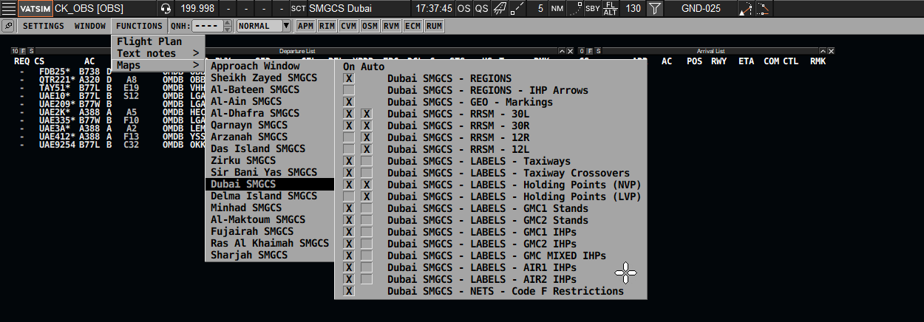Toggle On box for RRSM - 30R

coord(349,126)
